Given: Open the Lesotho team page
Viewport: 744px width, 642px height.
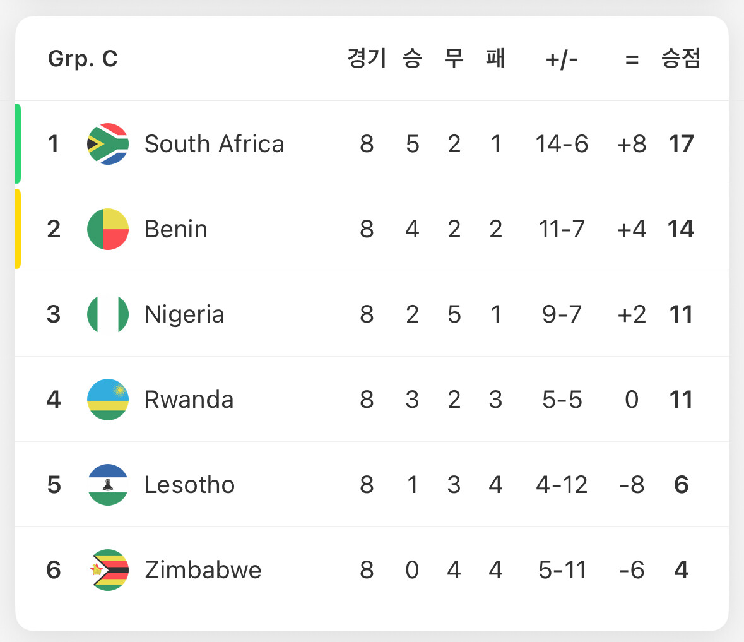Looking at the screenshot, I should click(x=189, y=485).
